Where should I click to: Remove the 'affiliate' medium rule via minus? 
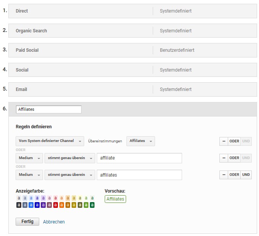224,158
